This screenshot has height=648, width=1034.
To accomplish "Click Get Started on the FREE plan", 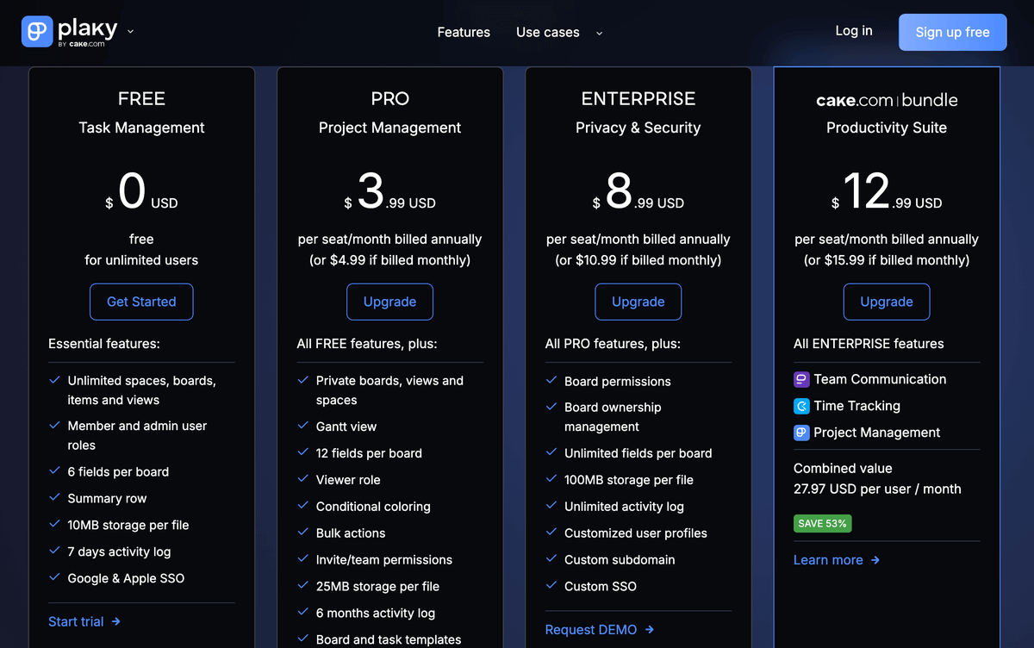I will pos(141,302).
